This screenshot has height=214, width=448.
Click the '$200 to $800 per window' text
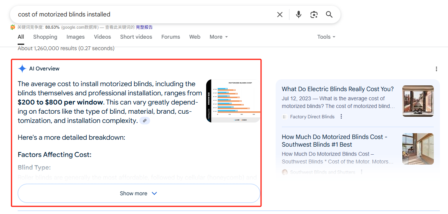pos(60,102)
